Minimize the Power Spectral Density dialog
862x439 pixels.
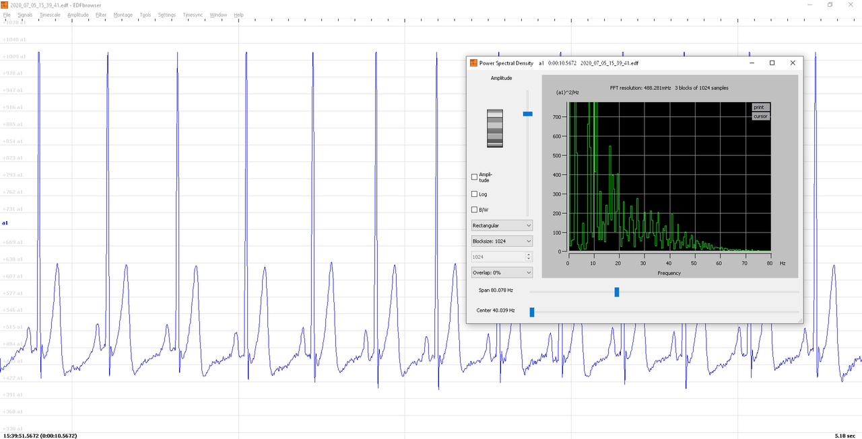(x=752, y=63)
